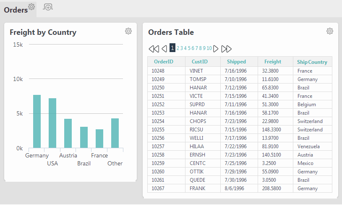Go to the previous table page arrow
The image size is (342, 212).
click(164, 49)
